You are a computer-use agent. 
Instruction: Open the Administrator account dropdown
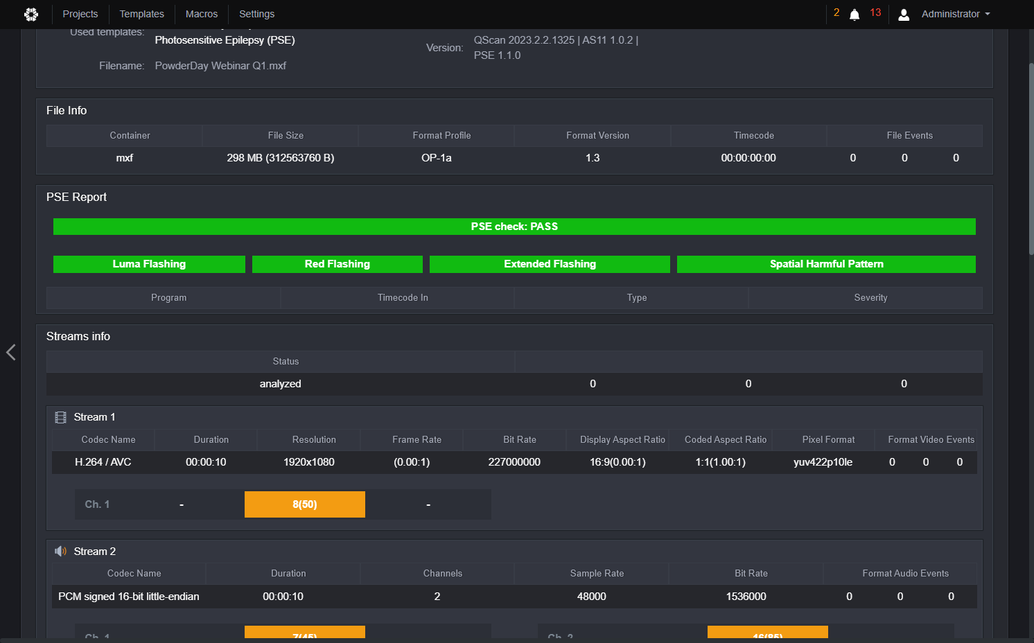(x=956, y=14)
